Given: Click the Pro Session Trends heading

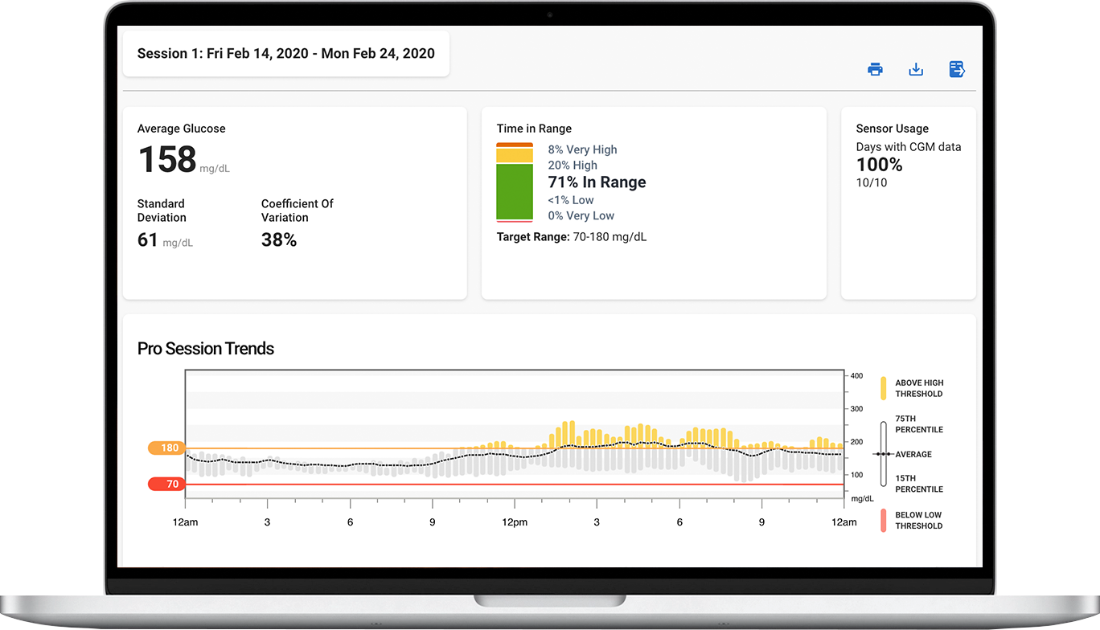Looking at the screenshot, I should coord(206,349).
